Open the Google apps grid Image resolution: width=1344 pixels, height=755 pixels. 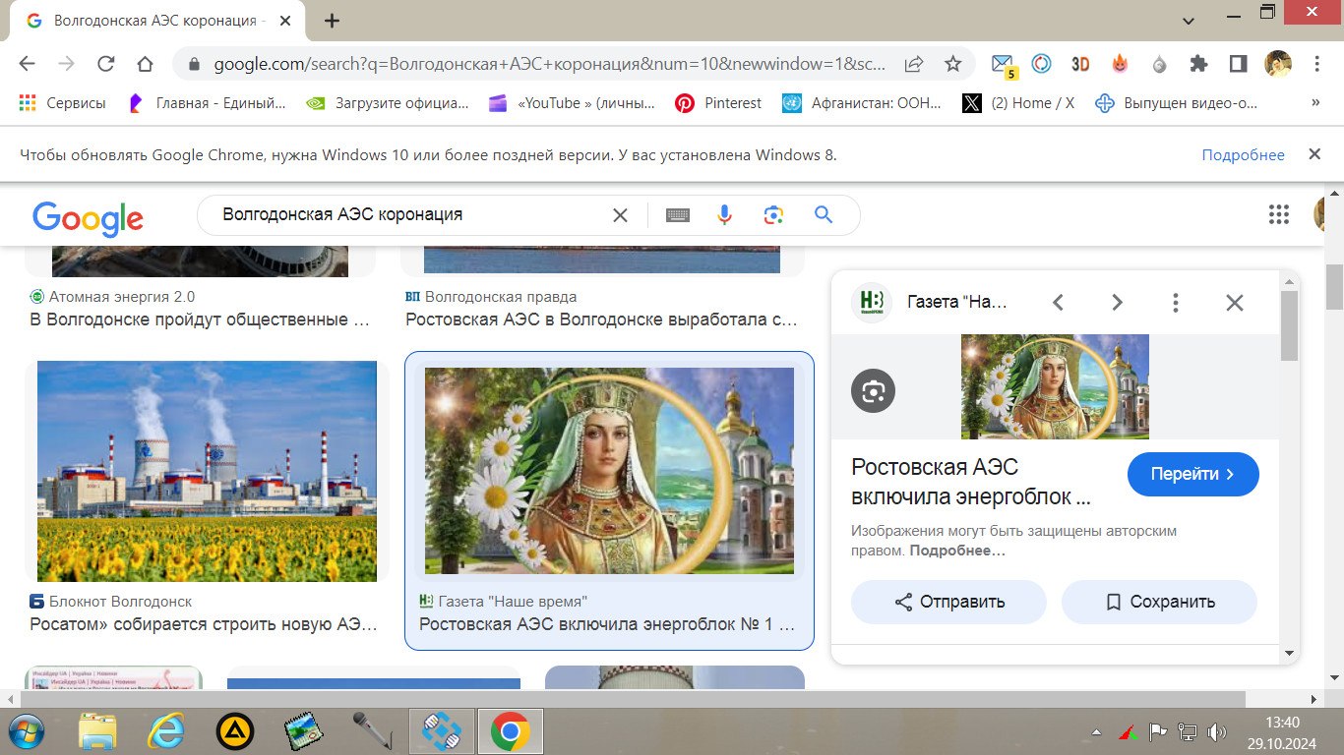1278,214
